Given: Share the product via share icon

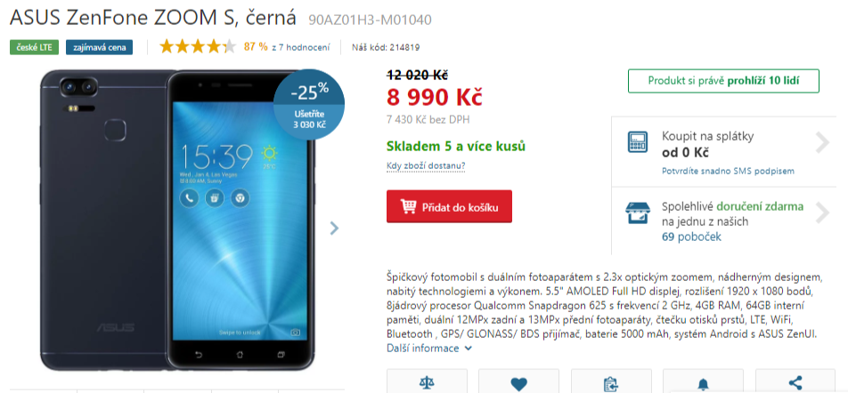Looking at the screenshot, I should point(795,384).
